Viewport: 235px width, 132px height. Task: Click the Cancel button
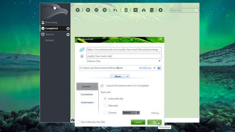(138, 122)
